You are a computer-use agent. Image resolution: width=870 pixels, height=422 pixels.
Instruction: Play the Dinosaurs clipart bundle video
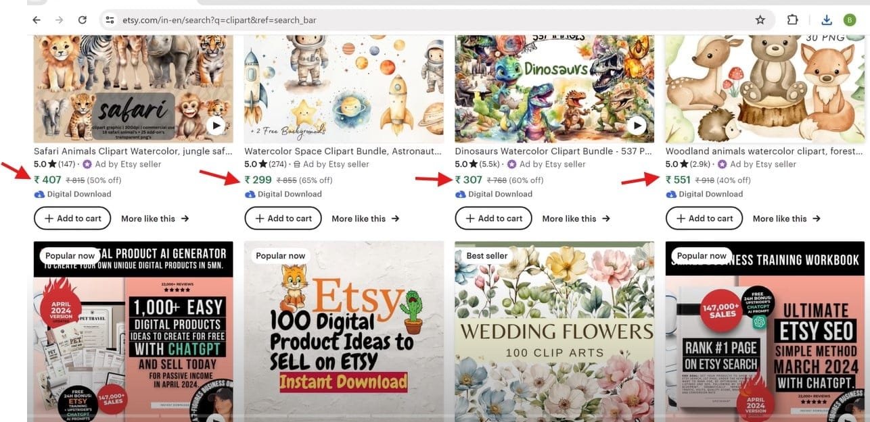[x=637, y=125]
